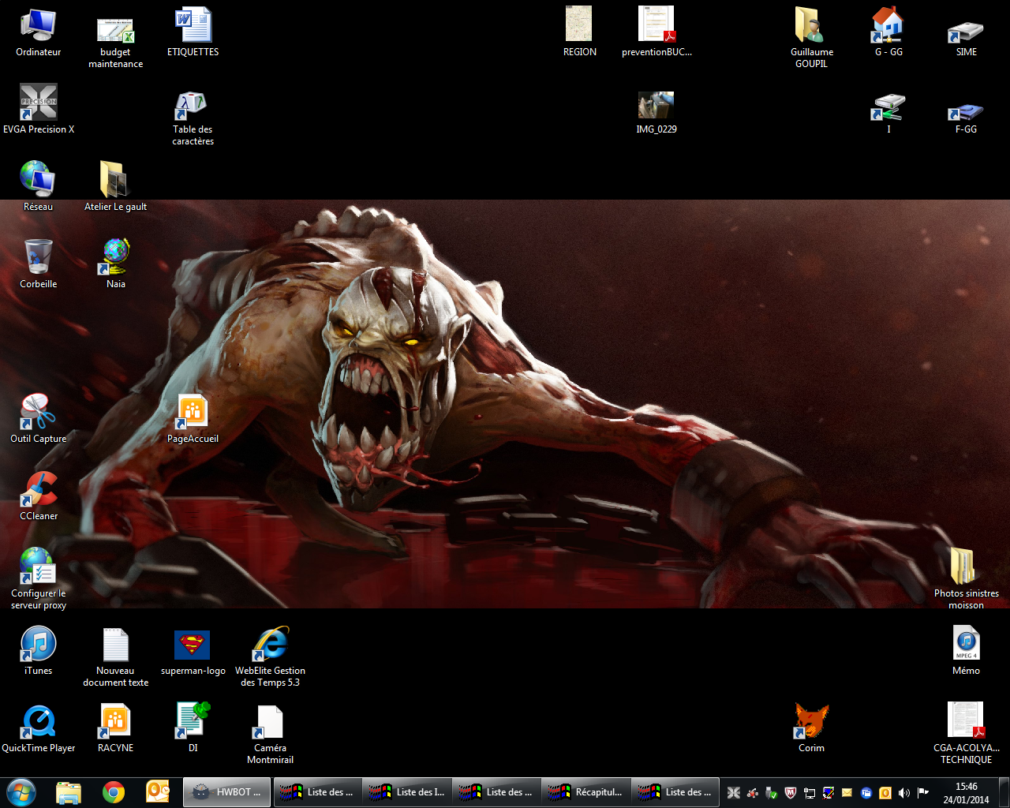Image resolution: width=1010 pixels, height=808 pixels.
Task: Open CGA-ACOLYA TECHNIQUE PDF
Action: tap(966, 734)
